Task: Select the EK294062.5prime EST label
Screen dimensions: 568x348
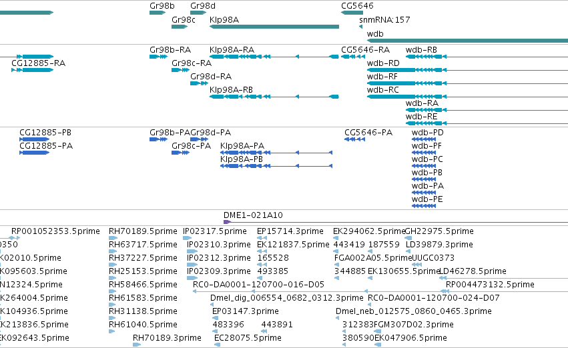Action: pyautogui.click(x=368, y=231)
